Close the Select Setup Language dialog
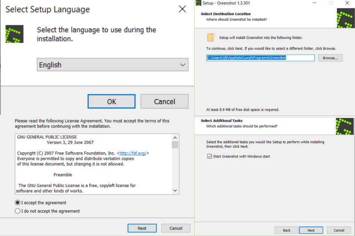Image resolution: width=355 pixels, height=236 pixels. pos(182,9)
